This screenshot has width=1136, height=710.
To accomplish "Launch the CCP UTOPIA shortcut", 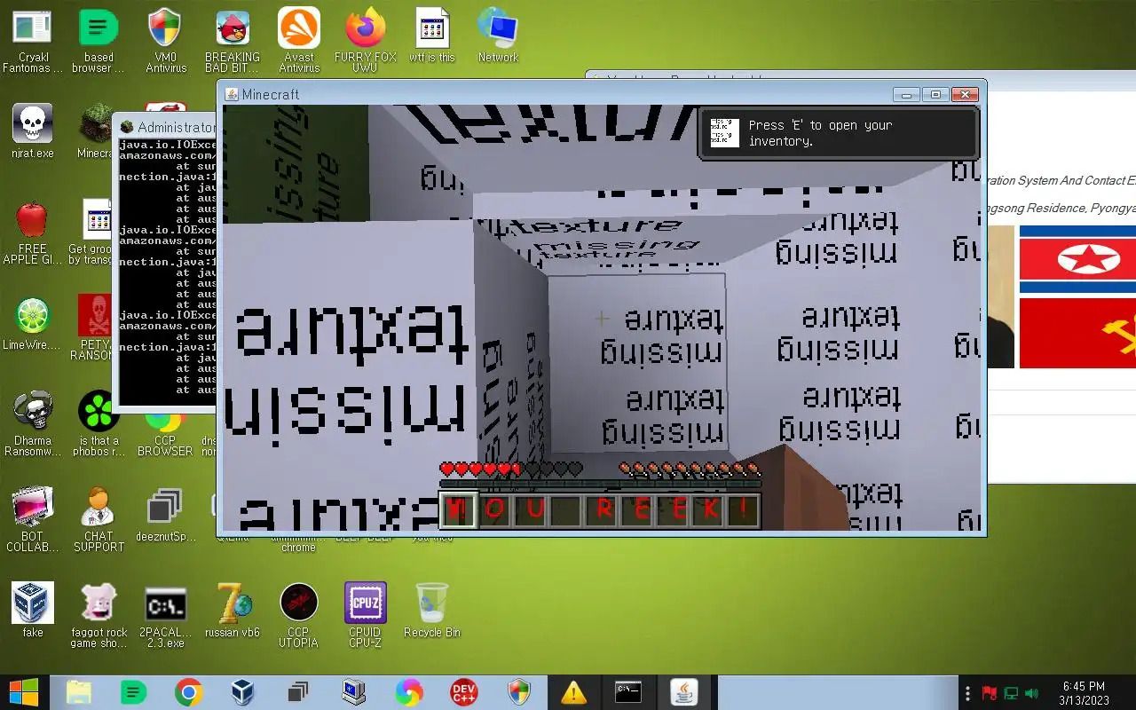I will coord(298,616).
